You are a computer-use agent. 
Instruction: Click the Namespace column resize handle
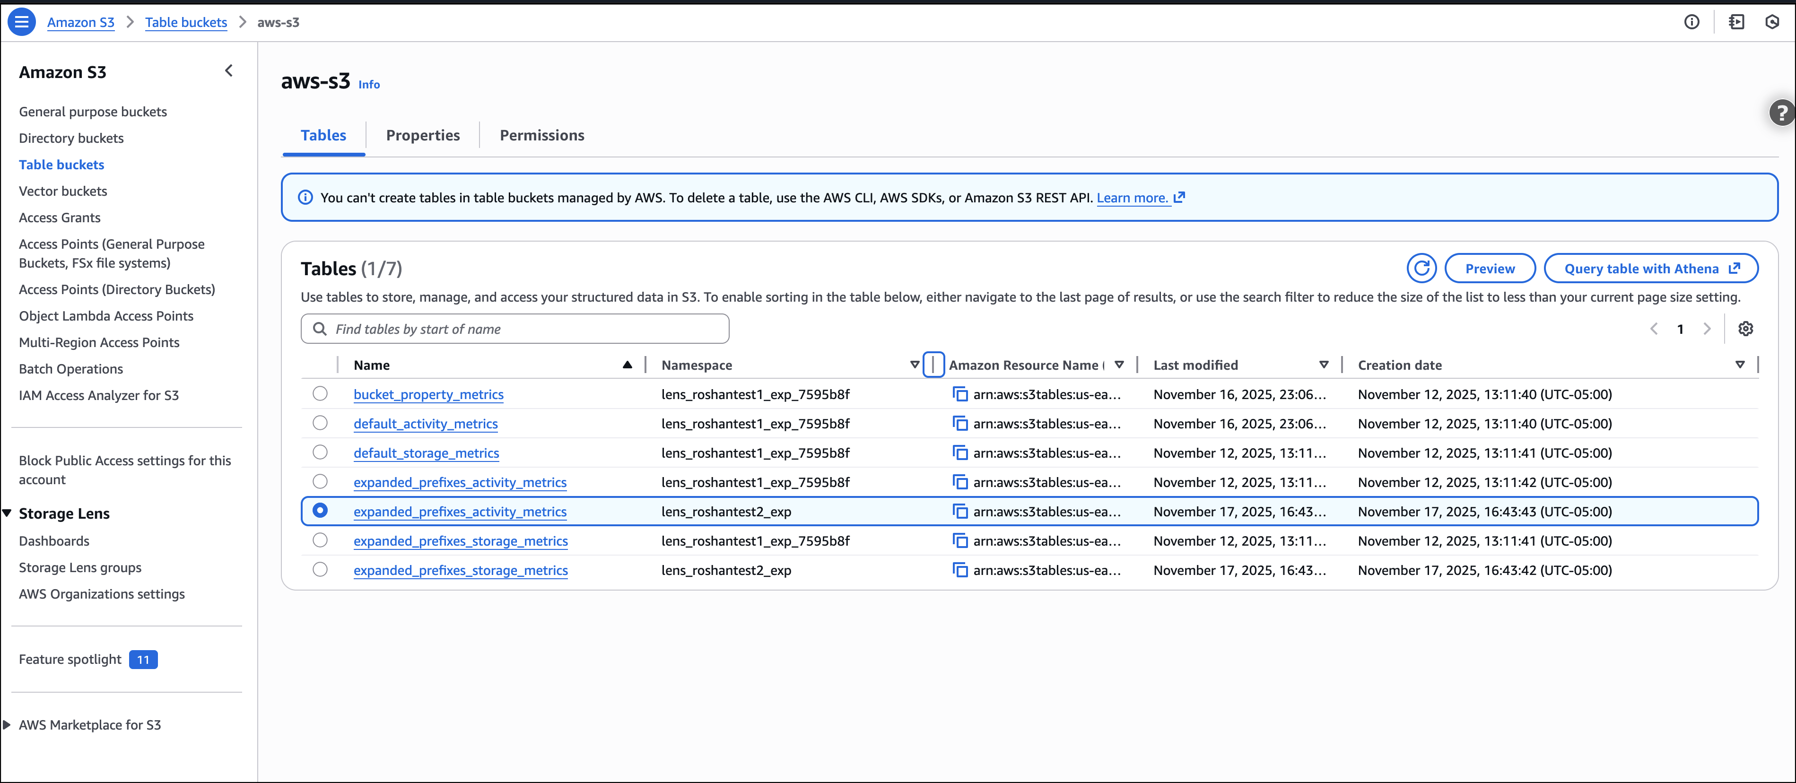click(933, 365)
